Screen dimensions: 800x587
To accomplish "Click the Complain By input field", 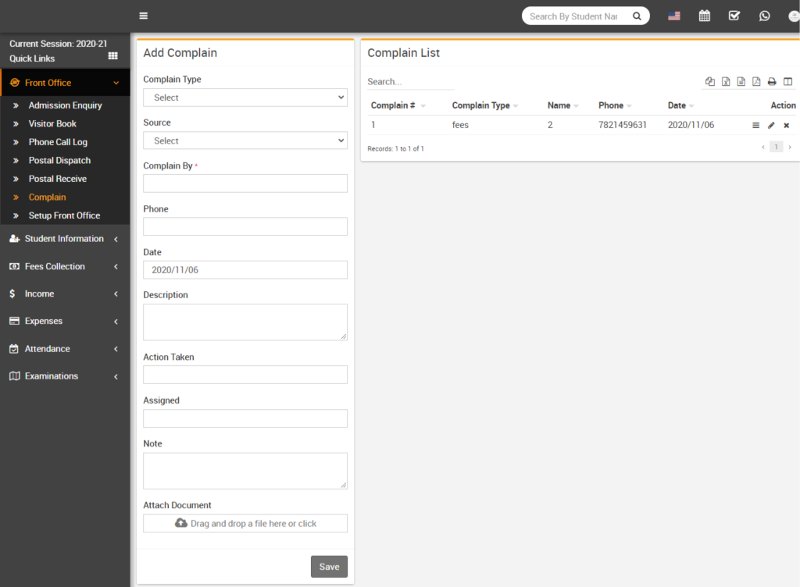I will click(245, 183).
